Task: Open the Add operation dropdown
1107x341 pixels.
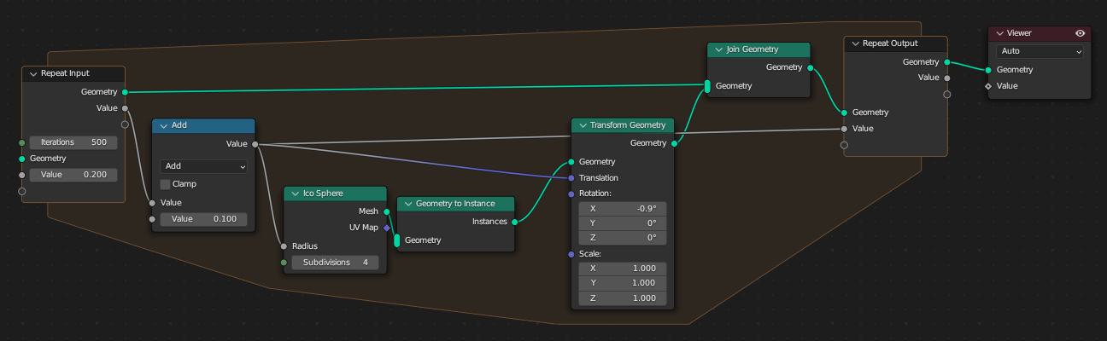Action: click(203, 166)
